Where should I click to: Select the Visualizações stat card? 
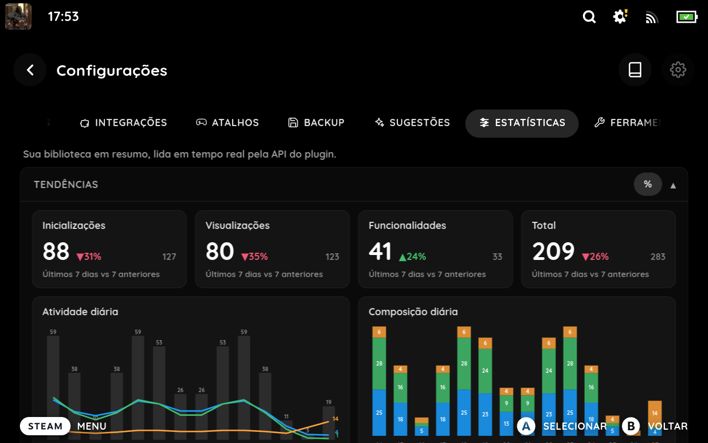coord(272,249)
